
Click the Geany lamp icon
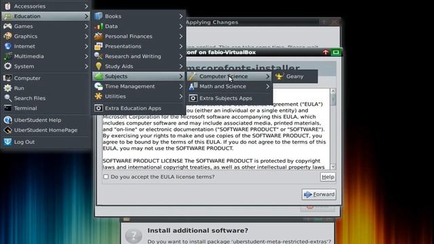click(x=279, y=77)
